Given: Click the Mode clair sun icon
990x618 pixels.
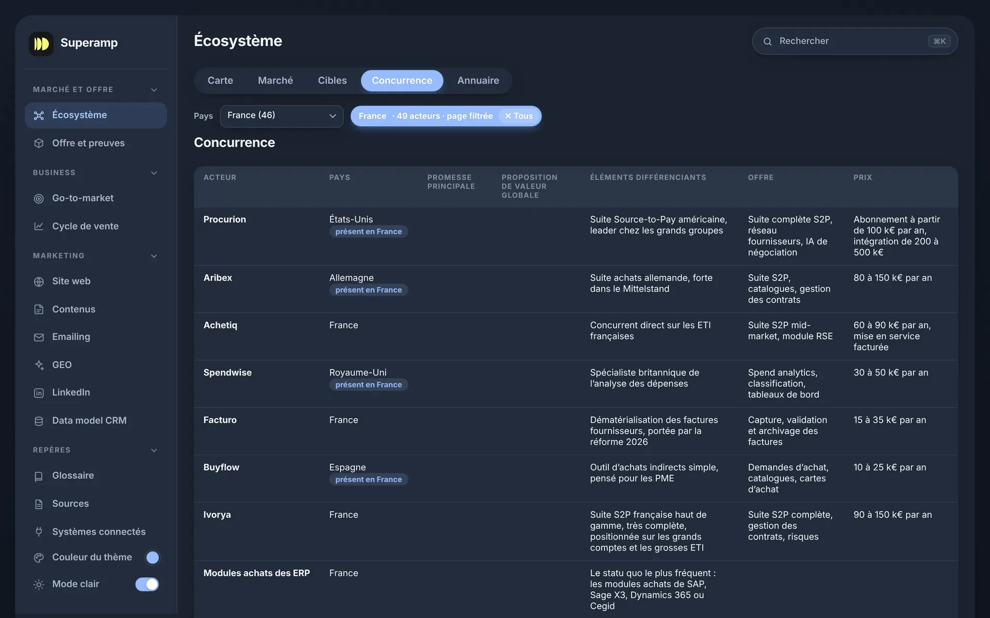Looking at the screenshot, I should 39,585.
